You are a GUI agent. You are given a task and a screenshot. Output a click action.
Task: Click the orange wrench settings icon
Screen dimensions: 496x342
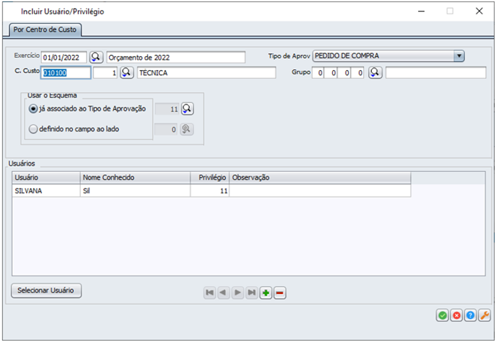point(485,316)
